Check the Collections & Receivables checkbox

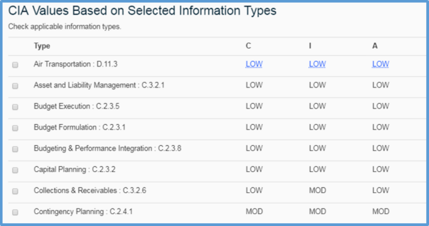(x=15, y=191)
